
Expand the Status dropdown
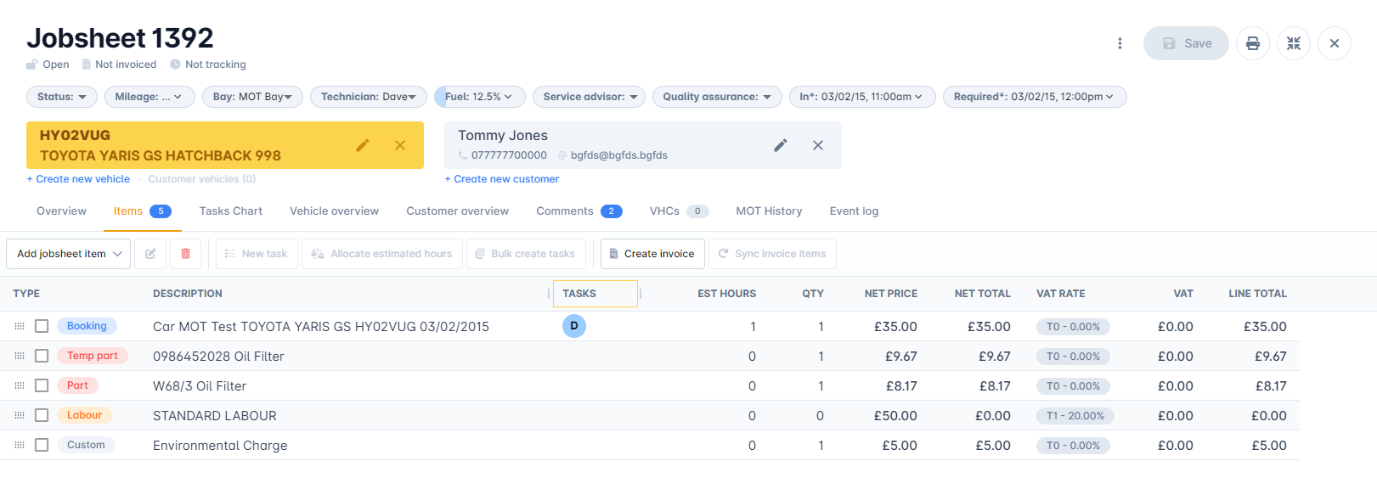click(x=62, y=97)
